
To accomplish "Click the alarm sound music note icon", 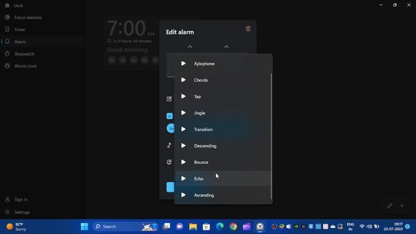I will tap(169, 145).
